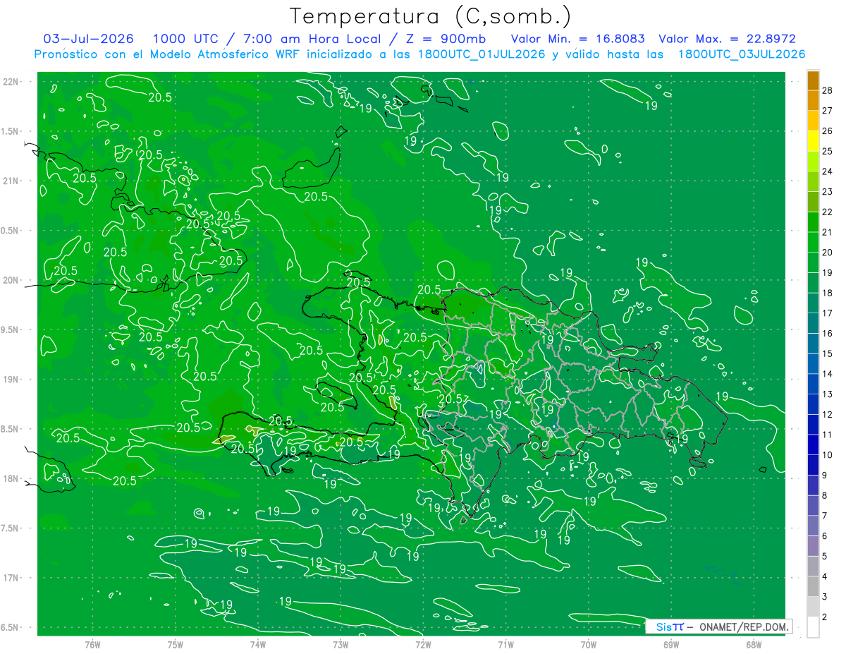Click the '22N' latitude axis label

[11, 82]
